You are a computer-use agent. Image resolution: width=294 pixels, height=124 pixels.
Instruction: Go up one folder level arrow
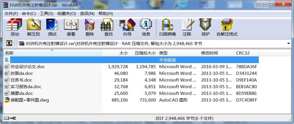[x=9, y=43]
